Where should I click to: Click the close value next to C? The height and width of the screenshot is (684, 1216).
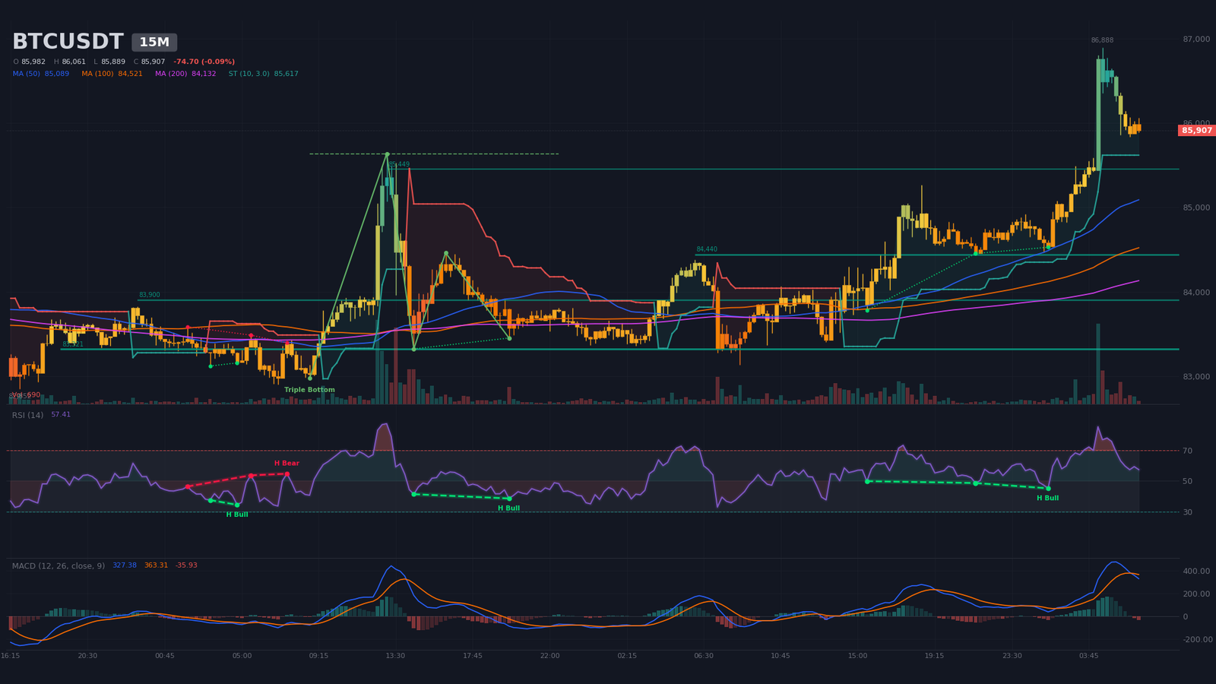tap(153, 62)
